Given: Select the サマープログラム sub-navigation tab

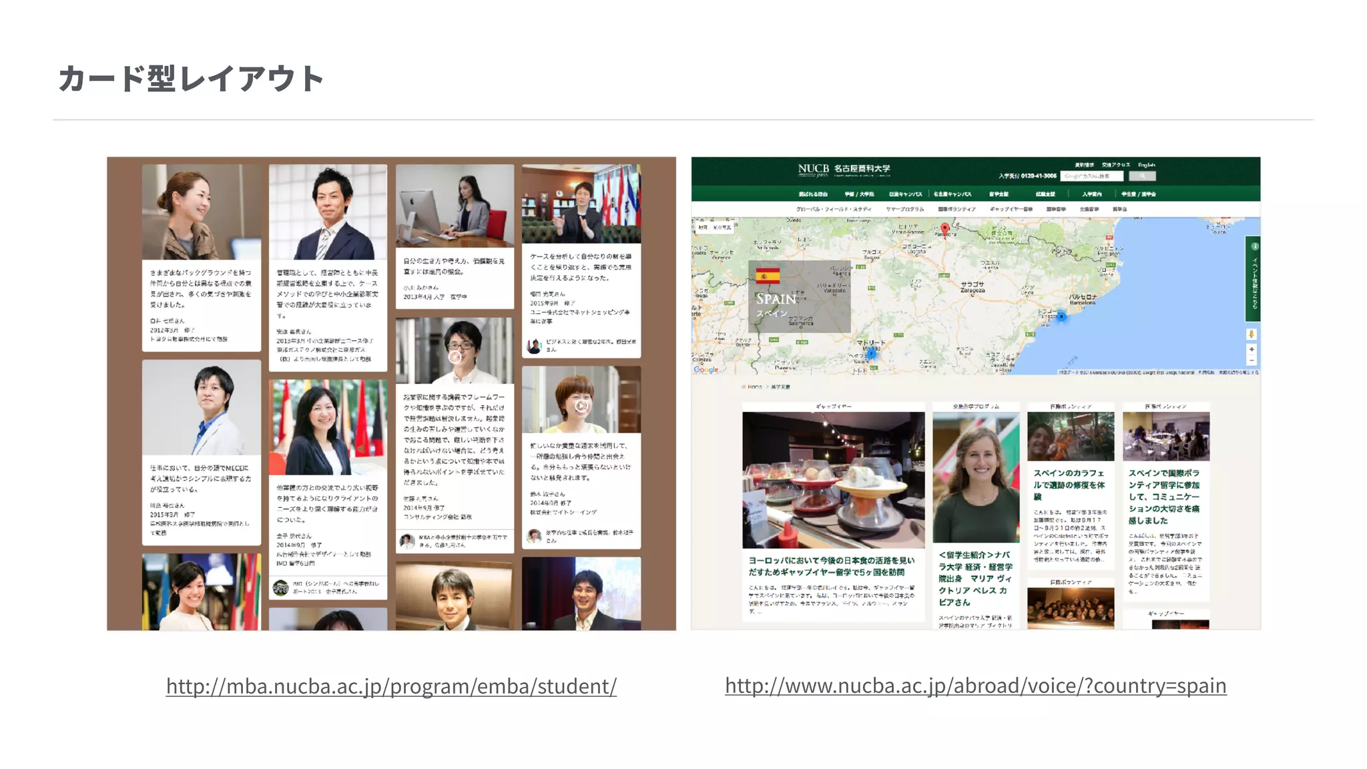Looking at the screenshot, I should click(905, 209).
